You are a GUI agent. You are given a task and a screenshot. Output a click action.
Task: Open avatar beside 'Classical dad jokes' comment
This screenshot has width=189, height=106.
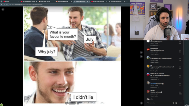coord(148,91)
